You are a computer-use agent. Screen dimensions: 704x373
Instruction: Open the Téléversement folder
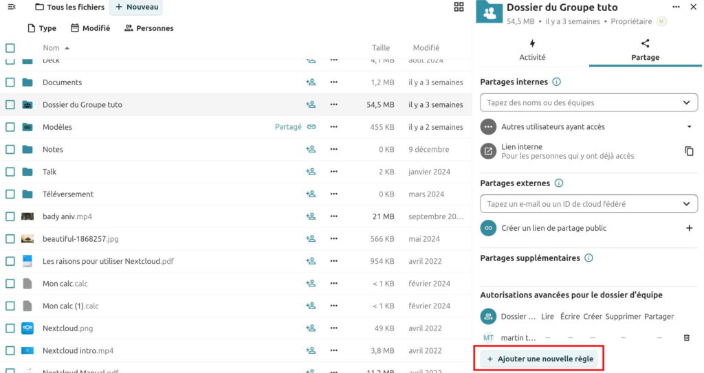coord(68,194)
